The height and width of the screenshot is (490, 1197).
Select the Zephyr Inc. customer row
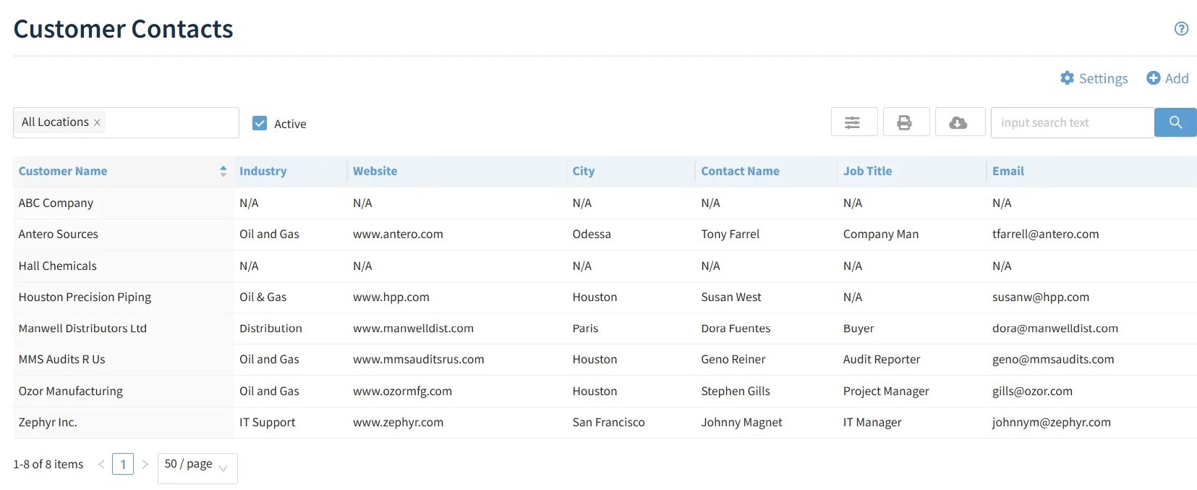click(48, 423)
